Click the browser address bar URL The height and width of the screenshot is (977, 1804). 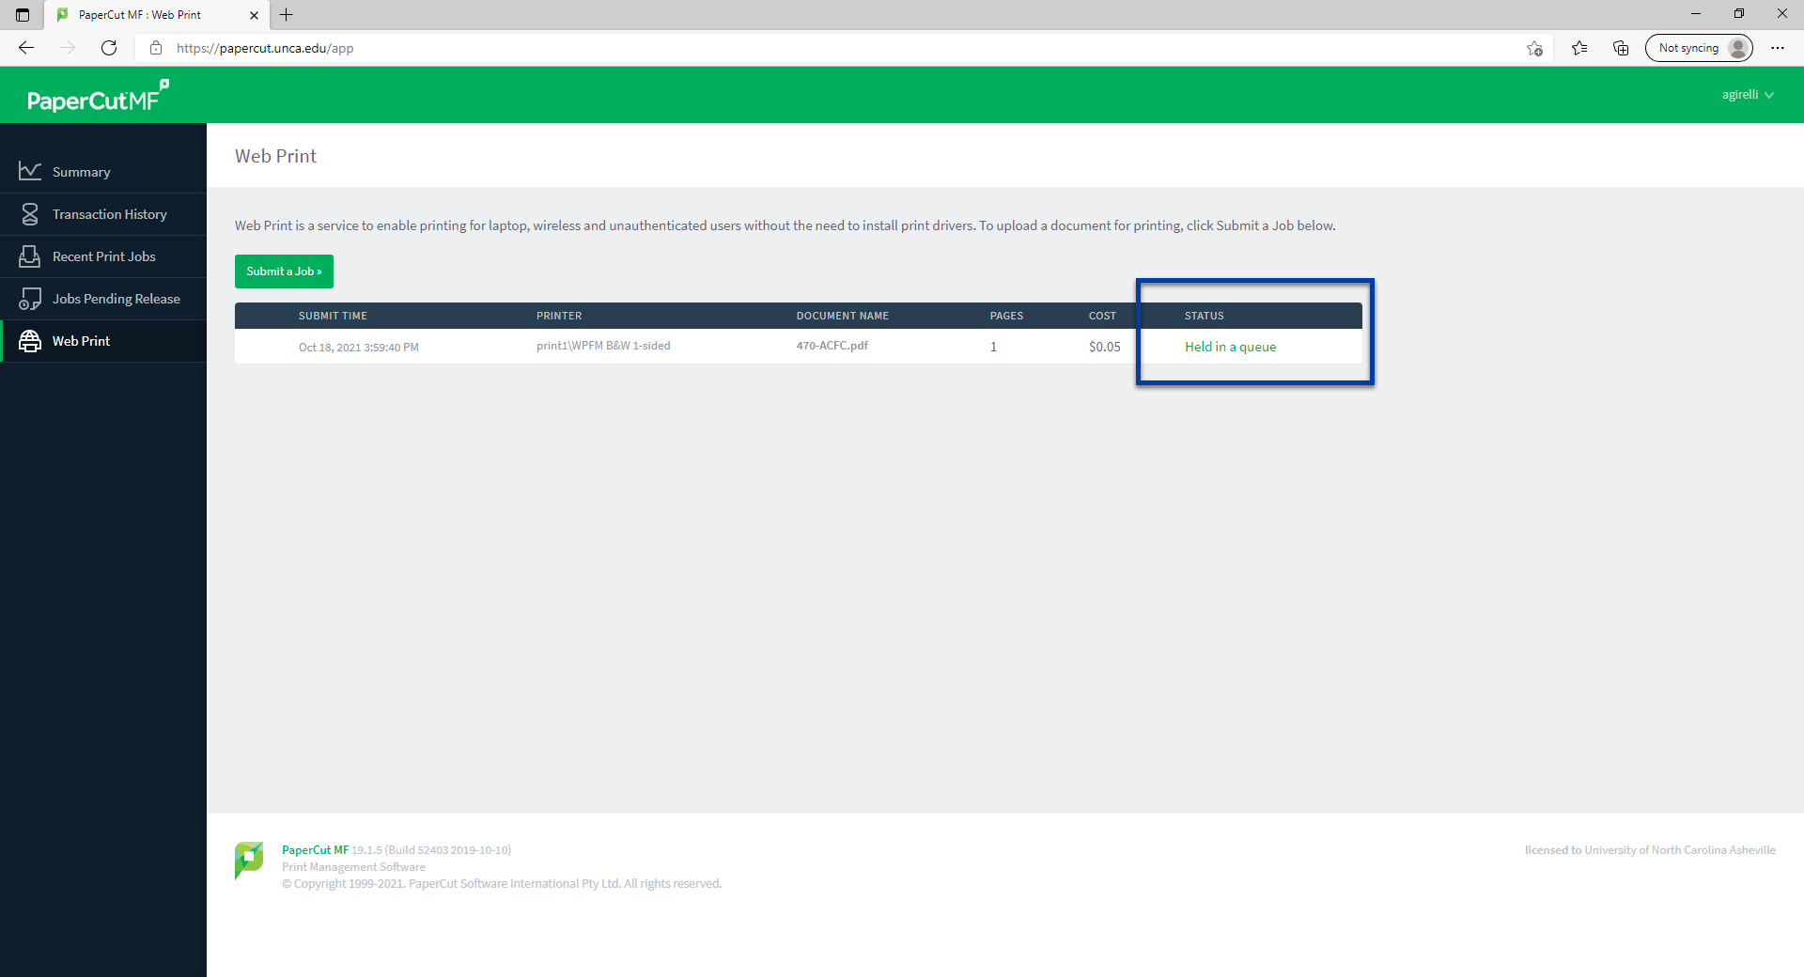coord(265,48)
